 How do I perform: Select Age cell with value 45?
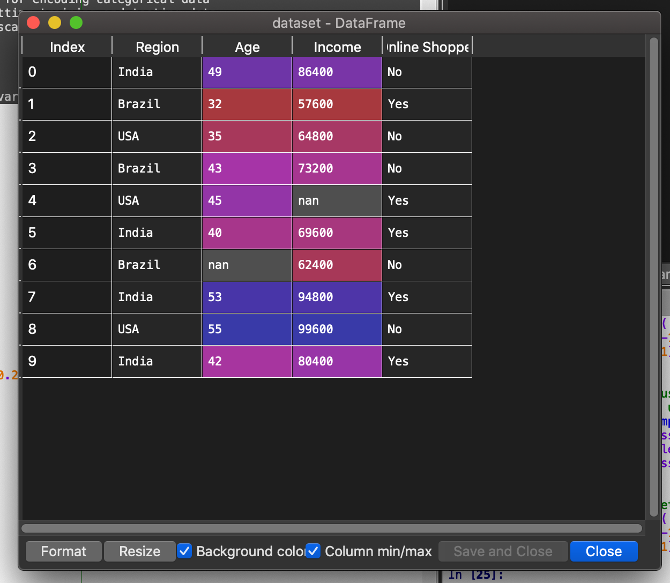247,201
